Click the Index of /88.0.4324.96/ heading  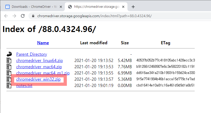[49, 29]
